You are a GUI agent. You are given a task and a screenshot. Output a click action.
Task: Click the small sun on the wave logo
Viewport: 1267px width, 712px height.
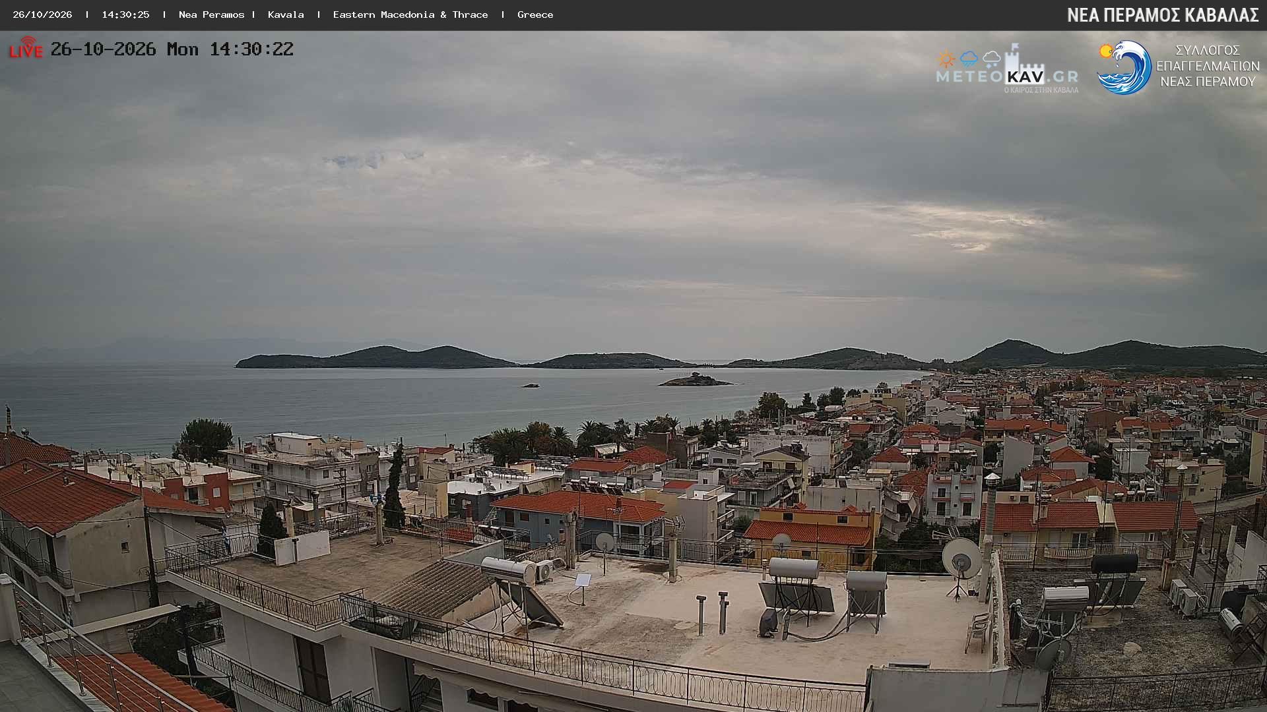point(1106,51)
